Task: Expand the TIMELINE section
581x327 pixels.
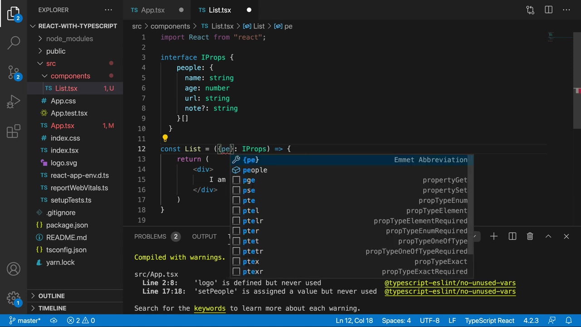Action: click(x=75, y=308)
